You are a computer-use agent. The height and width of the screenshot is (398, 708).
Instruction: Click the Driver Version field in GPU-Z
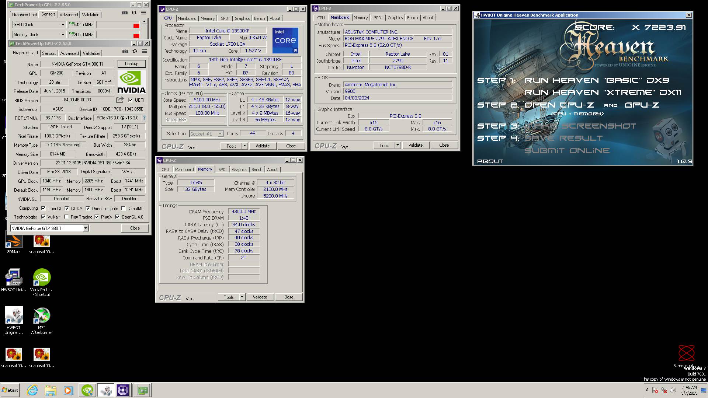(x=93, y=163)
